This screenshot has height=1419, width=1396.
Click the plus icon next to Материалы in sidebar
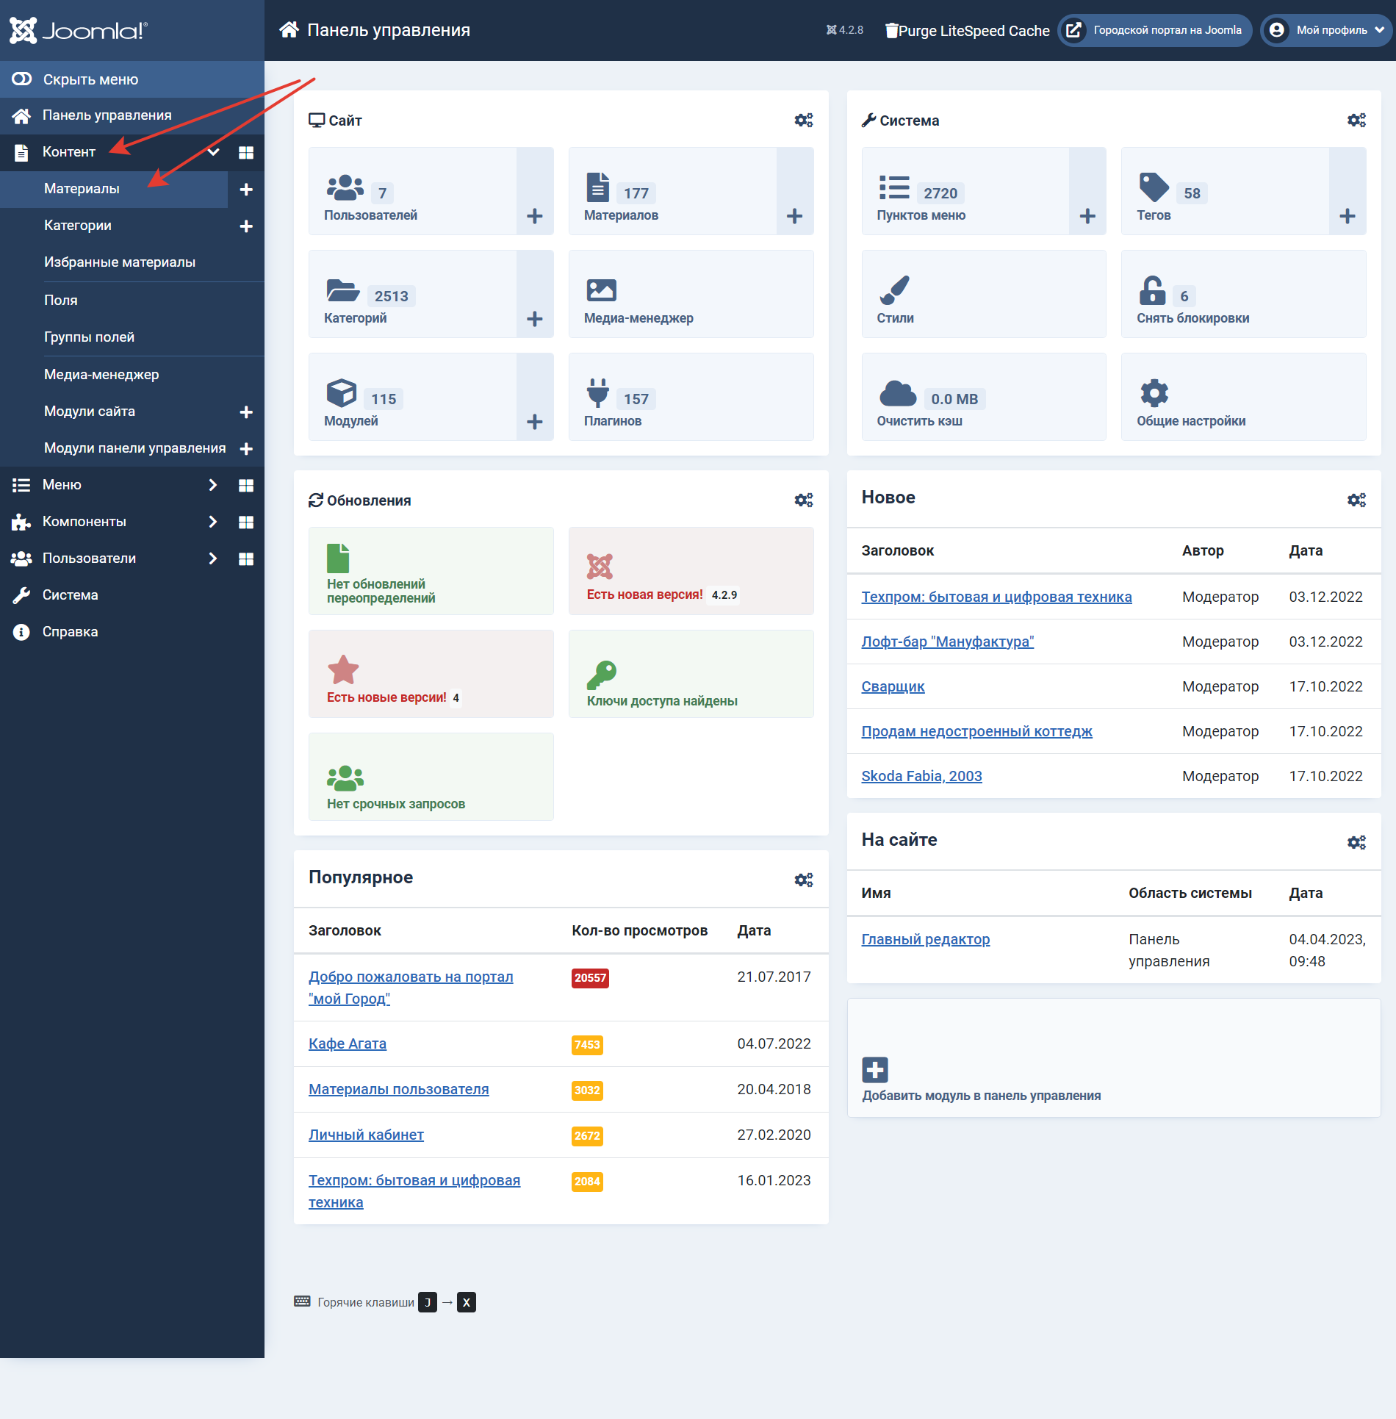[x=246, y=190]
